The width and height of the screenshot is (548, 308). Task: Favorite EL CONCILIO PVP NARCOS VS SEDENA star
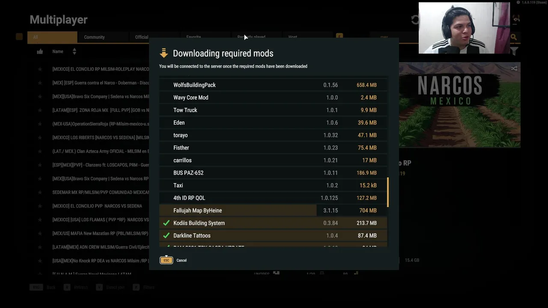pyautogui.click(x=40, y=206)
